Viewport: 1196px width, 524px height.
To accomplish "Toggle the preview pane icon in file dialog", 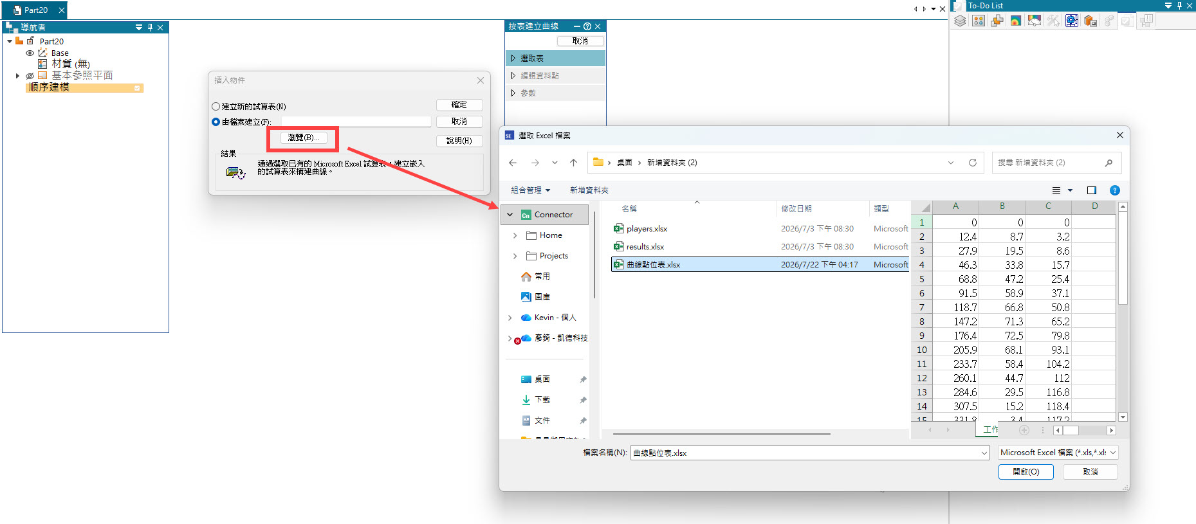I will (1092, 190).
